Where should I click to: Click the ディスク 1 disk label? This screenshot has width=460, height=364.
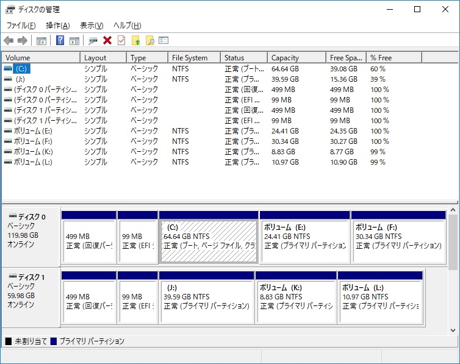click(x=32, y=277)
